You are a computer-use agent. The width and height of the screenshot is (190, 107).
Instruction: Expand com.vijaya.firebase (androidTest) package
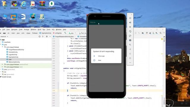pyautogui.click(x=2, y=64)
